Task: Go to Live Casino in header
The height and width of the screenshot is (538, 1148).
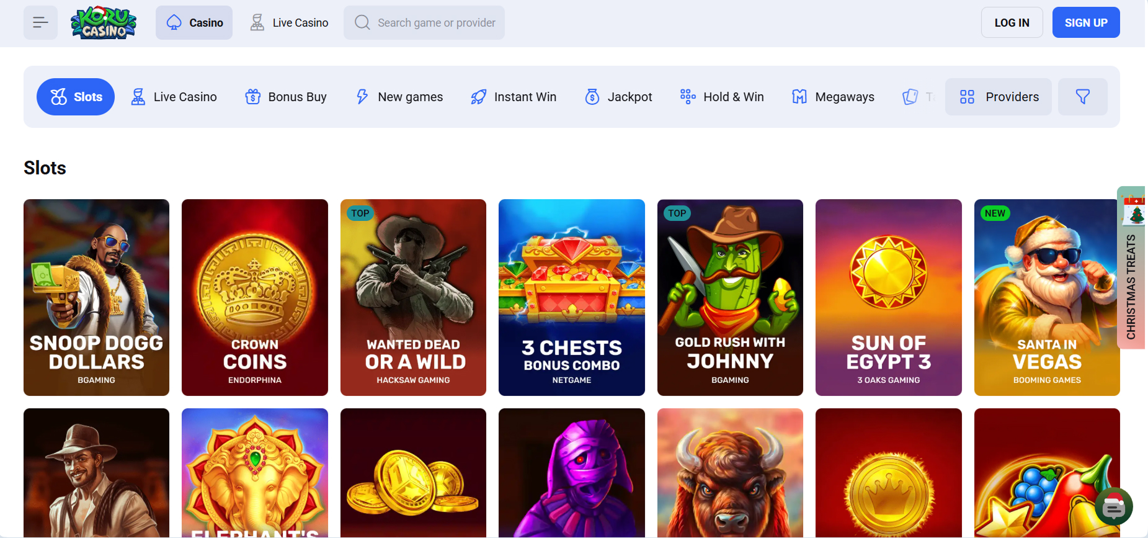Action: point(288,23)
